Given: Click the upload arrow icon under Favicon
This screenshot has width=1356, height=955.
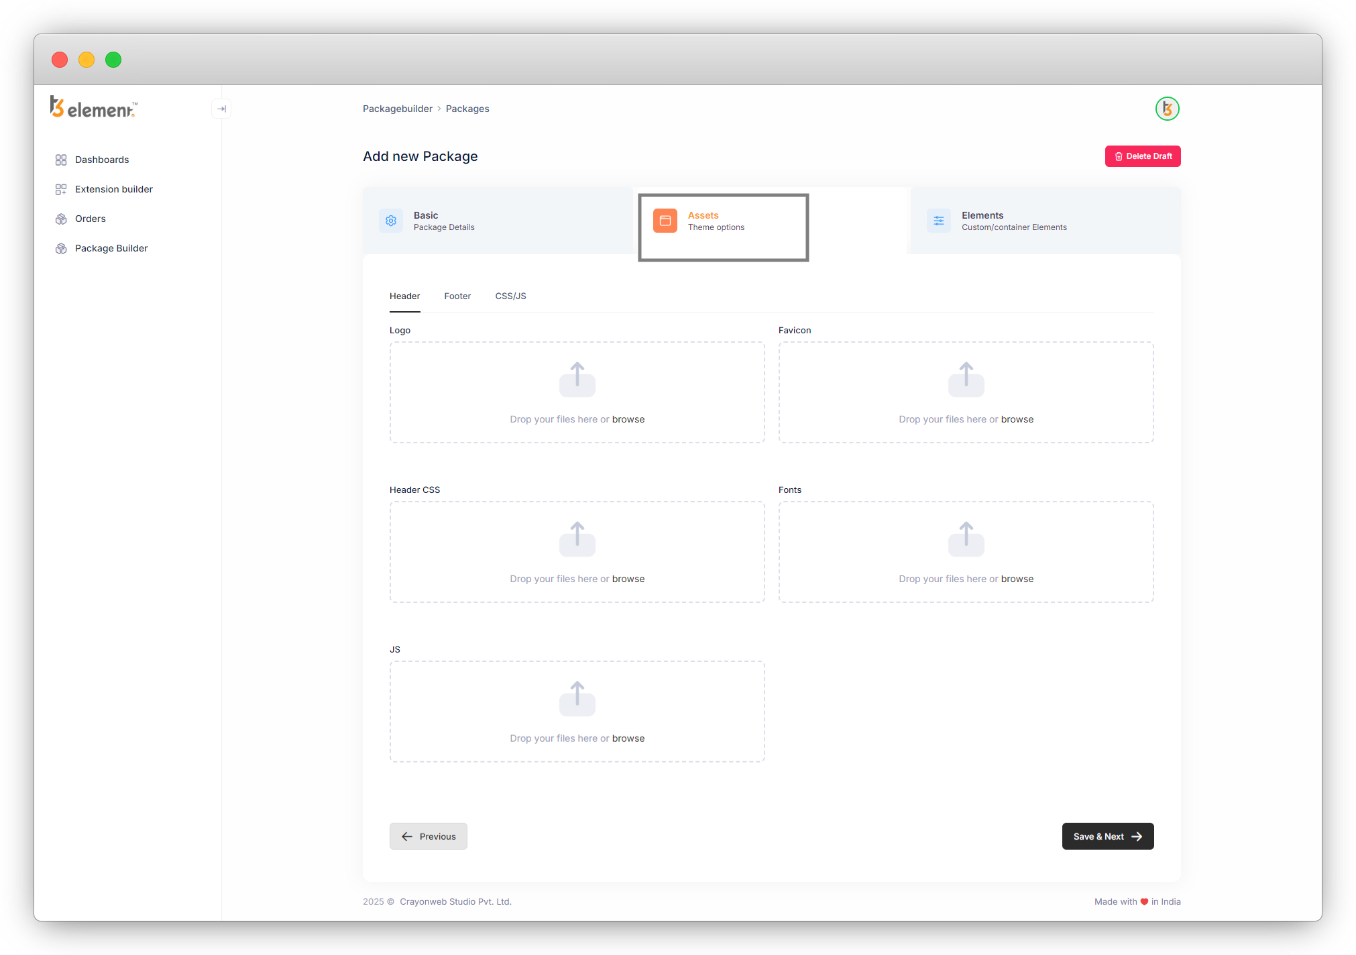Looking at the screenshot, I should (966, 379).
